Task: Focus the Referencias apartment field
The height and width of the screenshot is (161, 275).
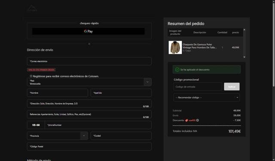Action: coord(89,114)
